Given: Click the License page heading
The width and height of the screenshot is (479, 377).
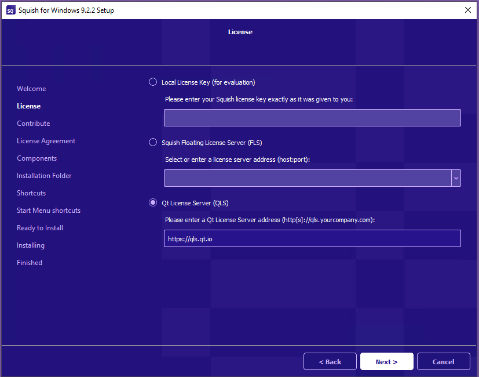Looking at the screenshot, I should click(x=240, y=32).
